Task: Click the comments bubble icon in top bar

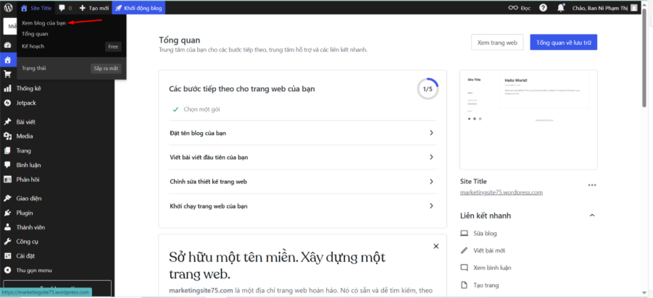Action: click(x=65, y=8)
